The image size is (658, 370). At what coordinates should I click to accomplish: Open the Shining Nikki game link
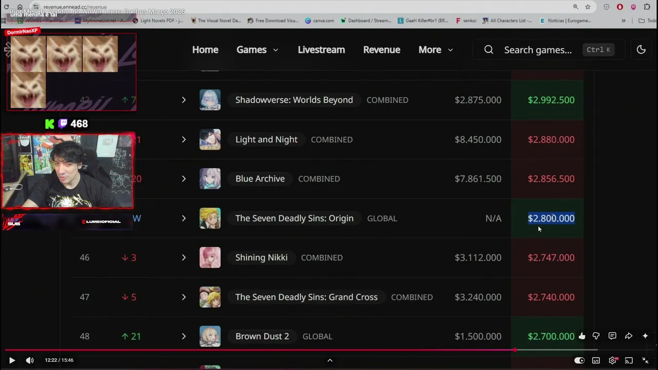(x=261, y=257)
